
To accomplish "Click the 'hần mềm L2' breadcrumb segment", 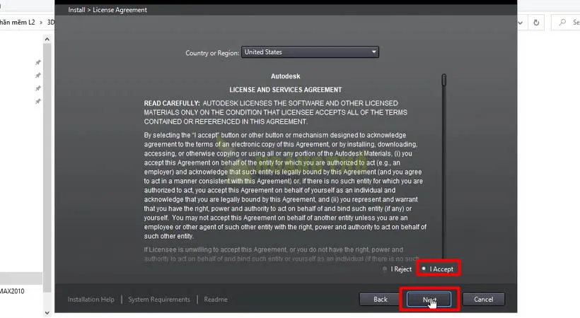I will [x=17, y=22].
